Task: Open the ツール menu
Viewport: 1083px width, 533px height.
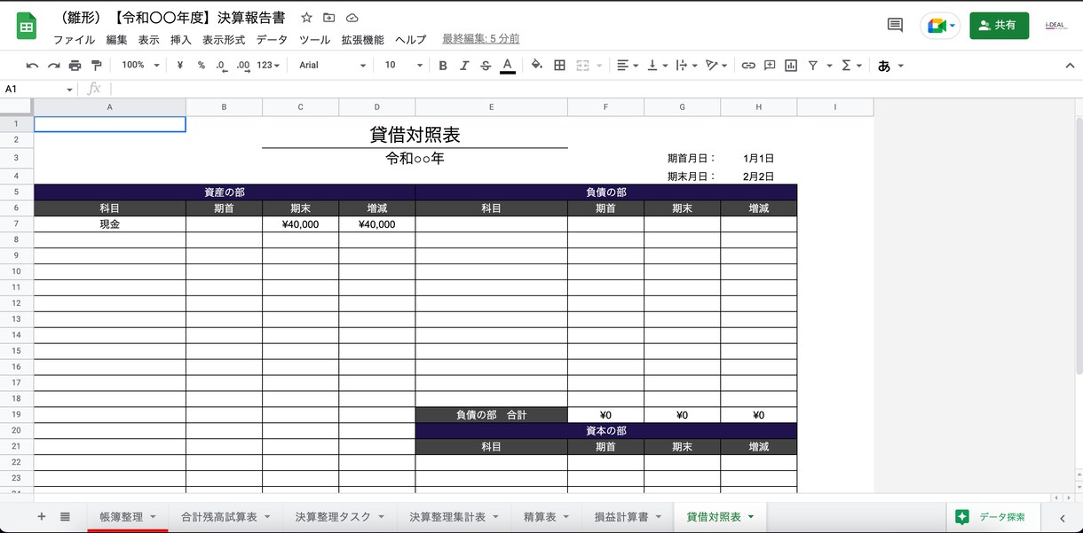Action: tap(315, 40)
